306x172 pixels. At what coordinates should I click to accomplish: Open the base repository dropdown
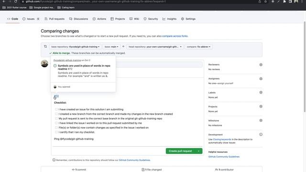click(x=76, y=47)
